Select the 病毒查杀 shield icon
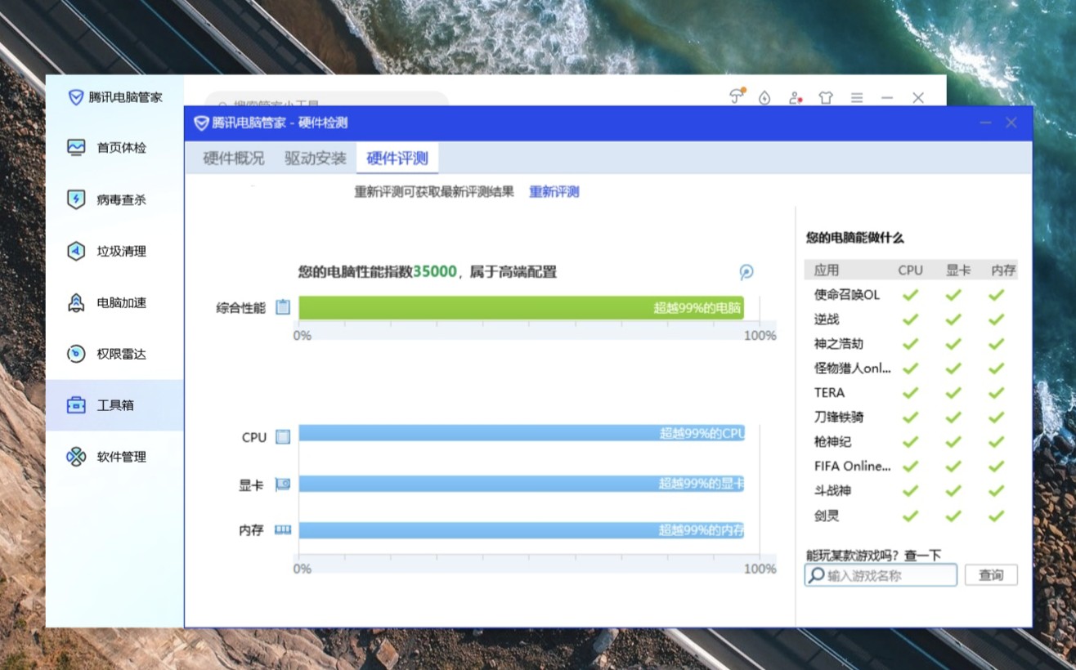This screenshot has height=670, width=1076. [x=76, y=199]
